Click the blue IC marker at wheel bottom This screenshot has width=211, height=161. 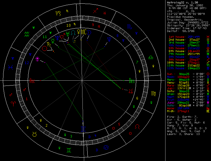(x=83, y=129)
